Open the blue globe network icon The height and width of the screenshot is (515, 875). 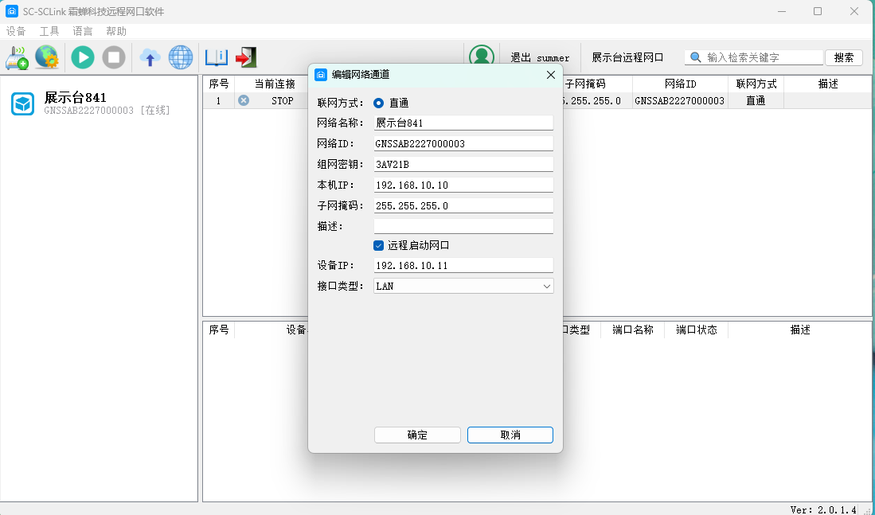pyautogui.click(x=180, y=57)
